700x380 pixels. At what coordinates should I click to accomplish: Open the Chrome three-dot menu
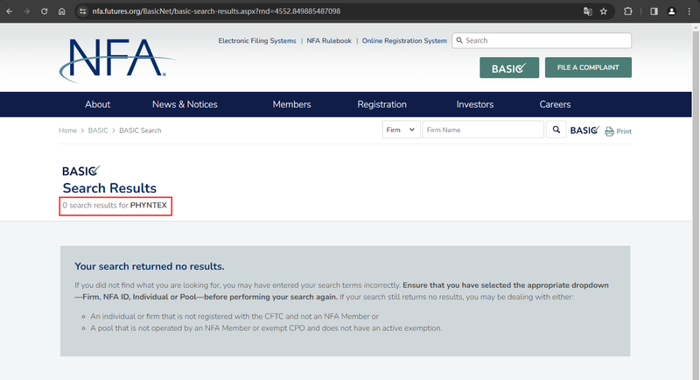pyautogui.click(x=689, y=11)
